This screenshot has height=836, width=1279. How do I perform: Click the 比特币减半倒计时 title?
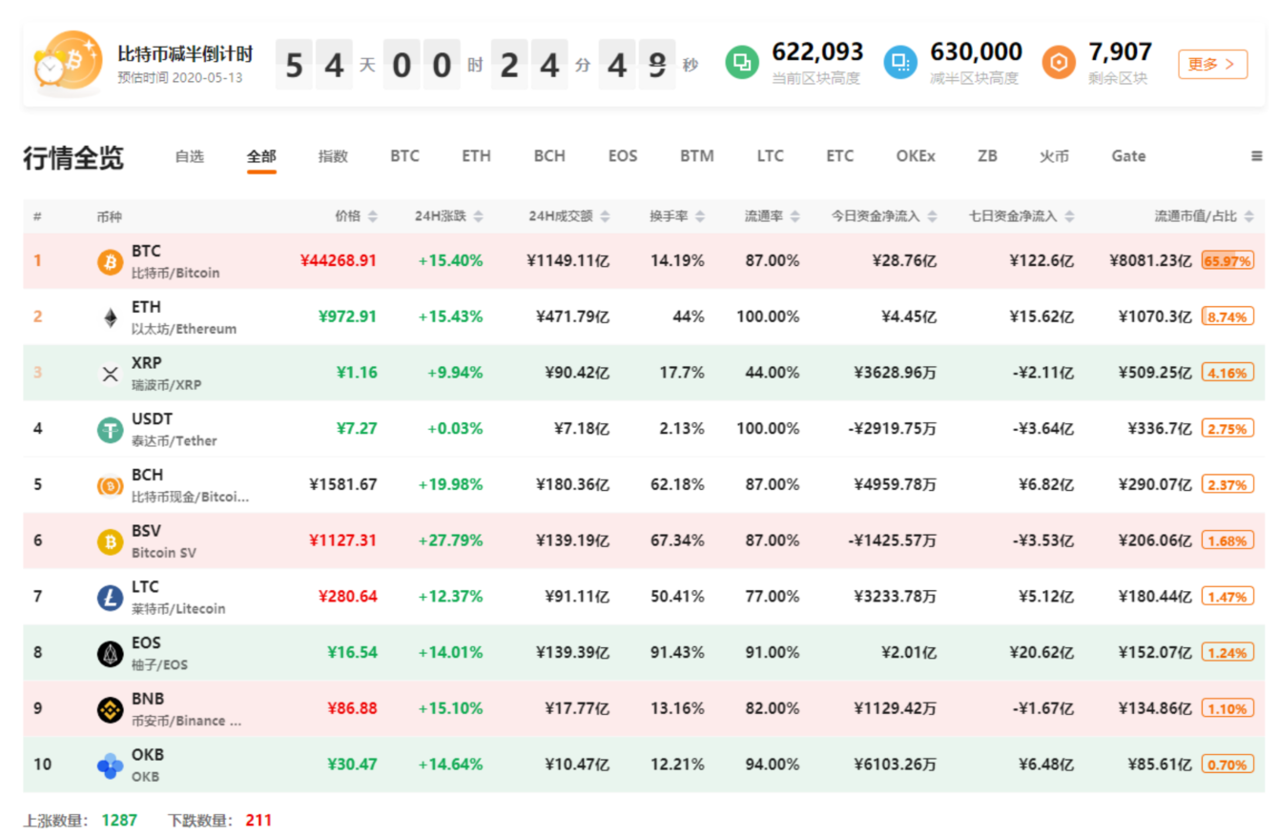click(185, 53)
